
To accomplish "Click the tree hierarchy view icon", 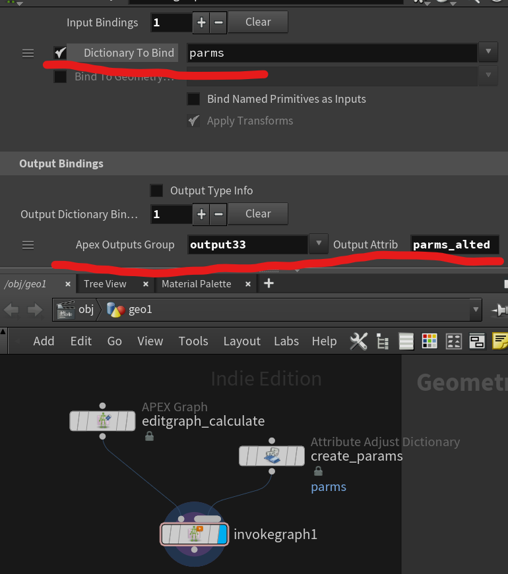I will tap(383, 341).
